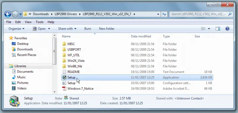Select the Win98_Me folder icon
This screenshot has height=113, width=238.
tap(64, 66)
